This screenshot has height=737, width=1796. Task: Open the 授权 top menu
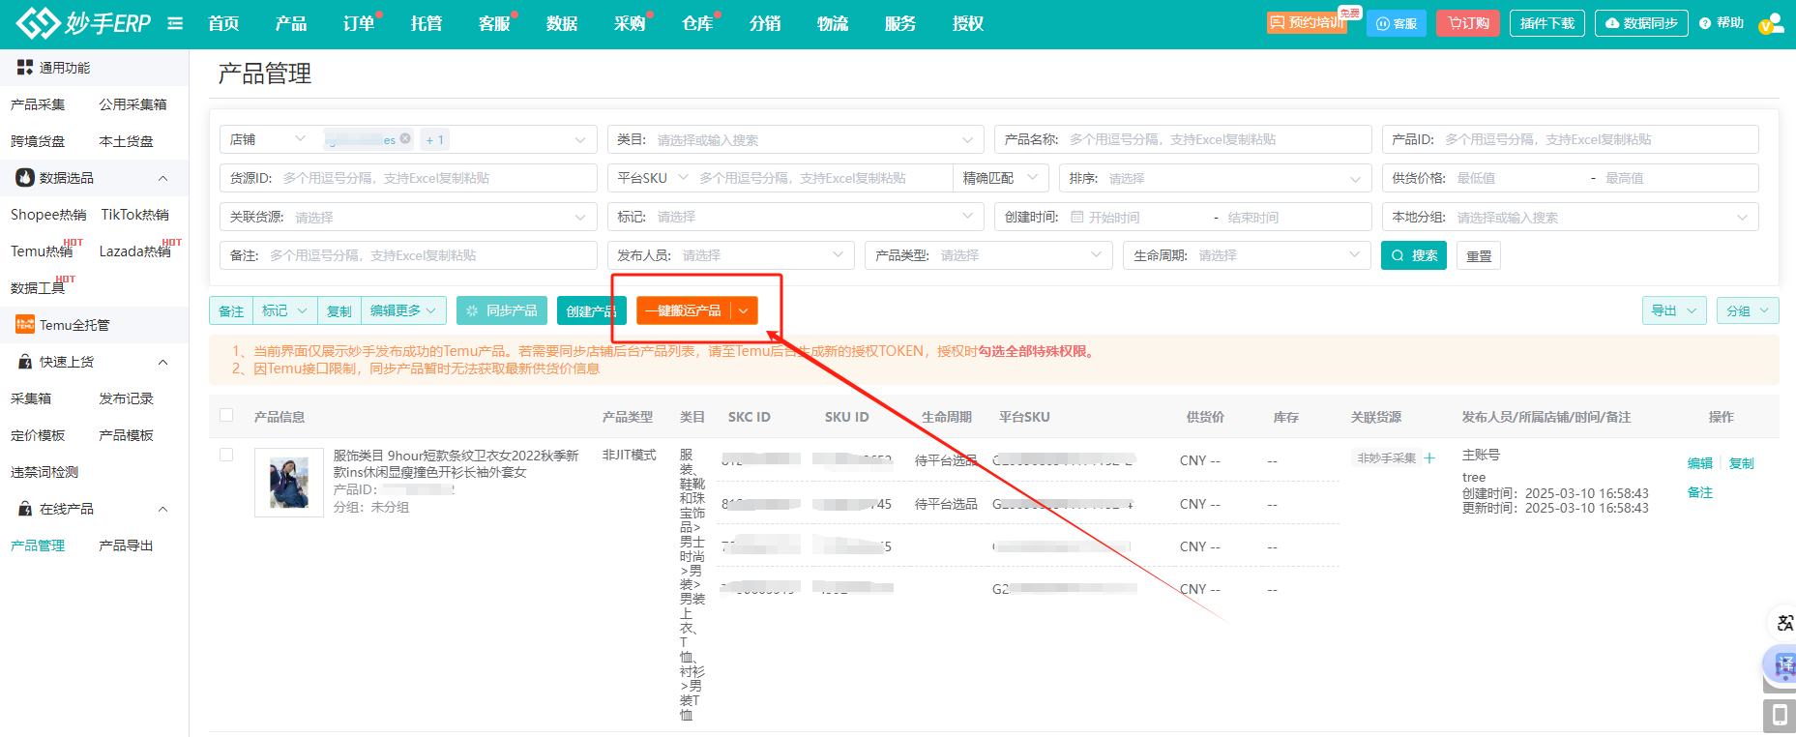click(968, 23)
